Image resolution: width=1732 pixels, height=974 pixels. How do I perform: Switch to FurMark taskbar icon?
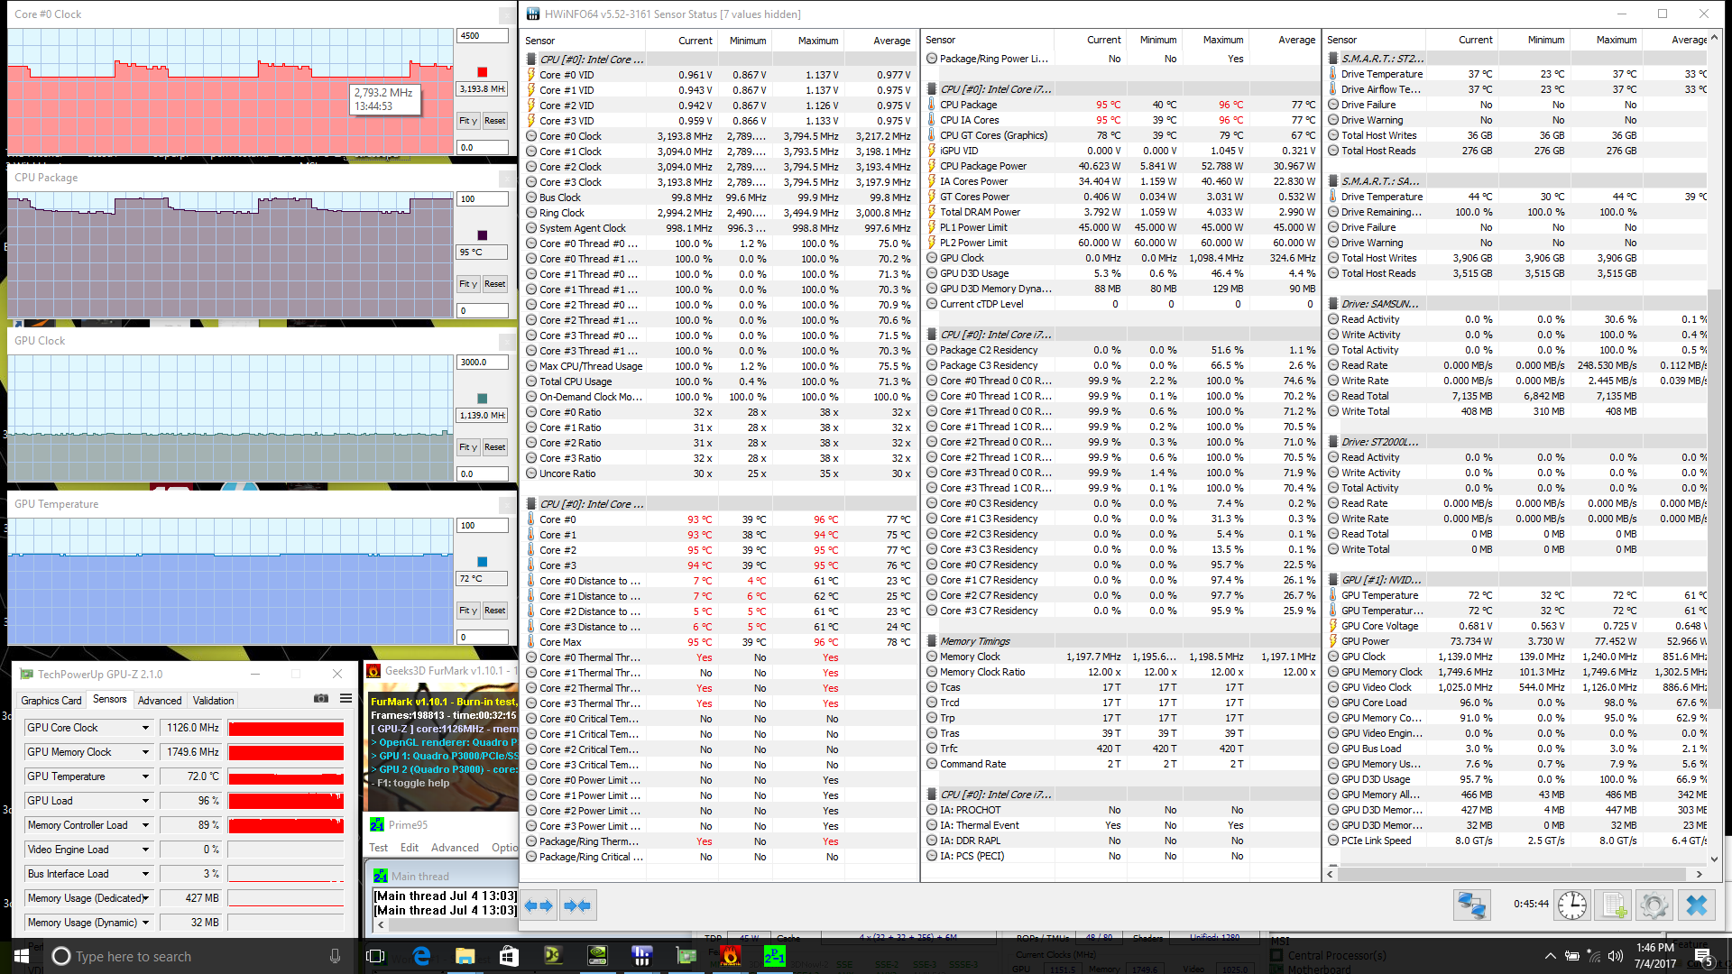point(730,956)
